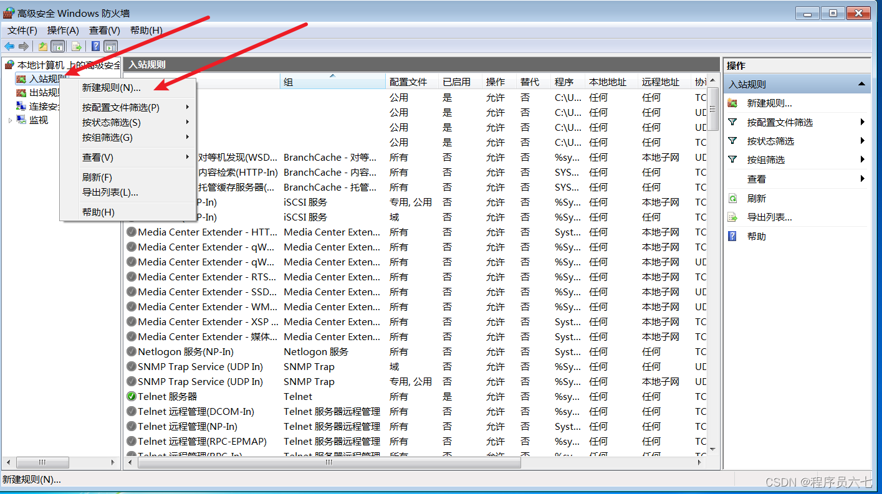Choose 导出列表(L)... in context menu

(128, 192)
